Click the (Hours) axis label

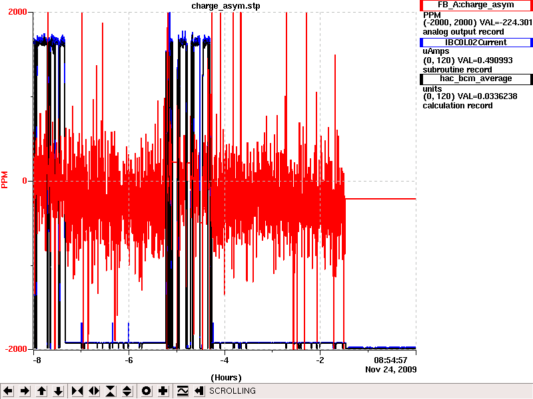click(226, 378)
